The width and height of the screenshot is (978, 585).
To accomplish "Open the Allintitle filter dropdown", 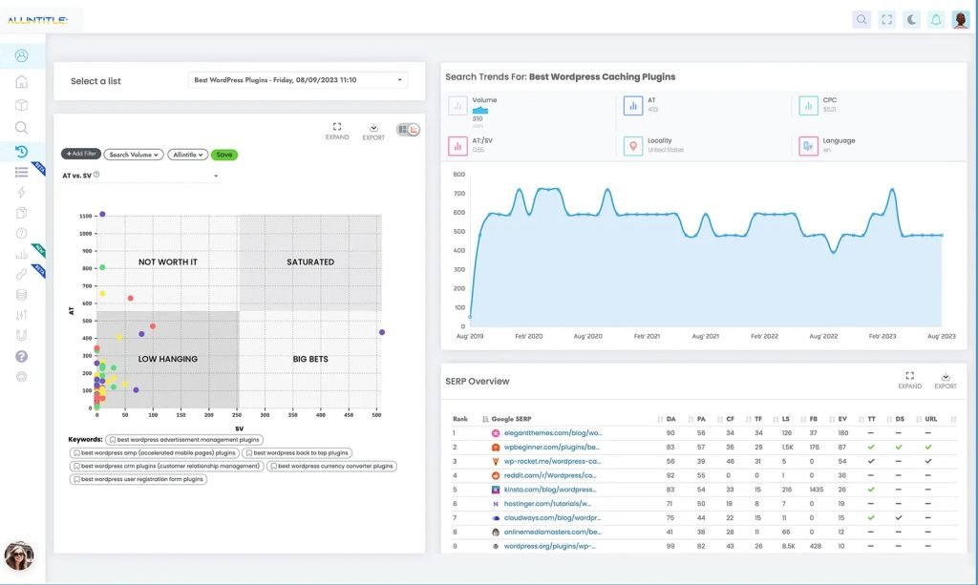I will pos(188,155).
